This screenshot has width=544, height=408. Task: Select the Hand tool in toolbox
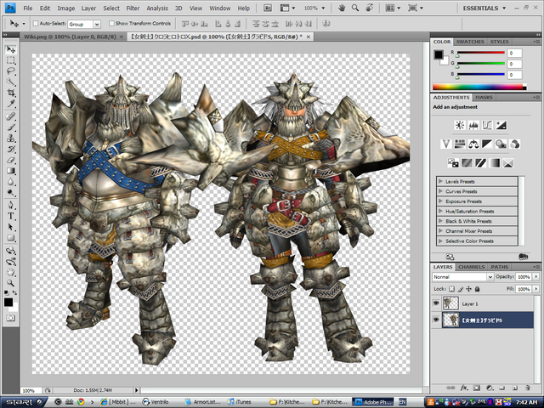pos(11,273)
